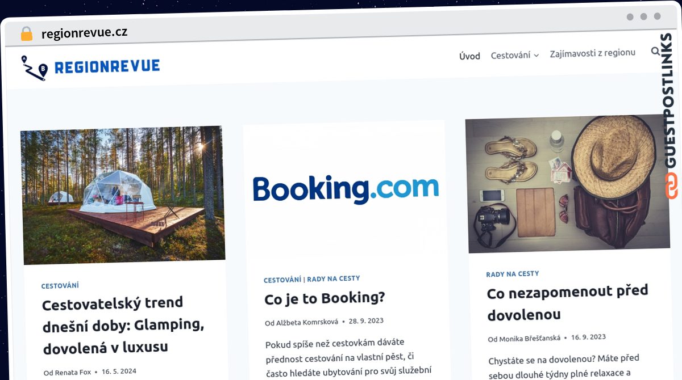Click author name Renata Fox
682x380 pixels.
pos(73,373)
